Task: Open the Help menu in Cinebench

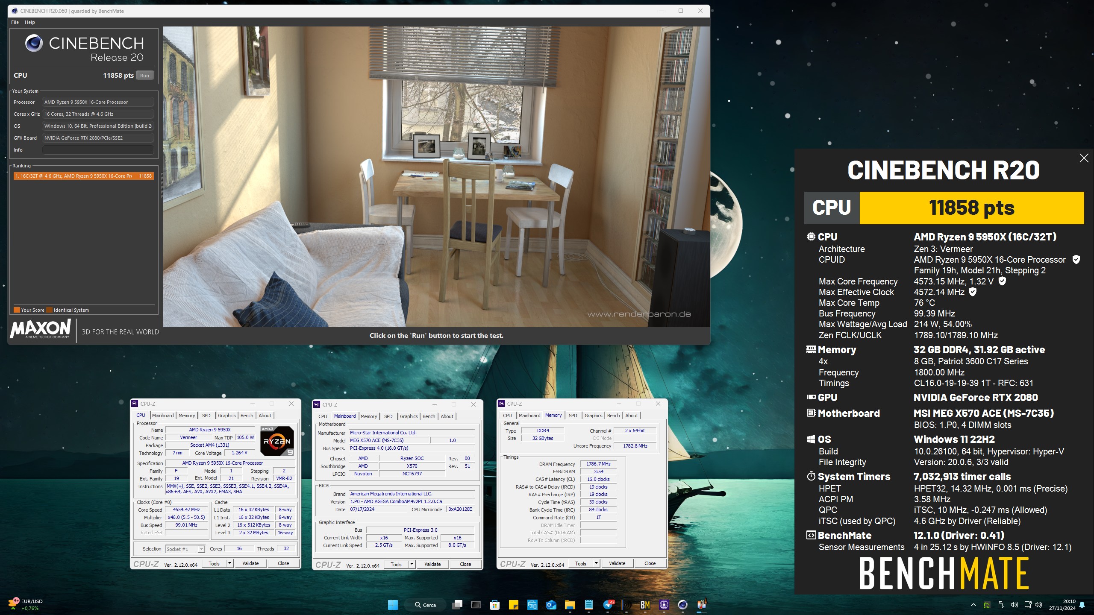Action: [29, 22]
